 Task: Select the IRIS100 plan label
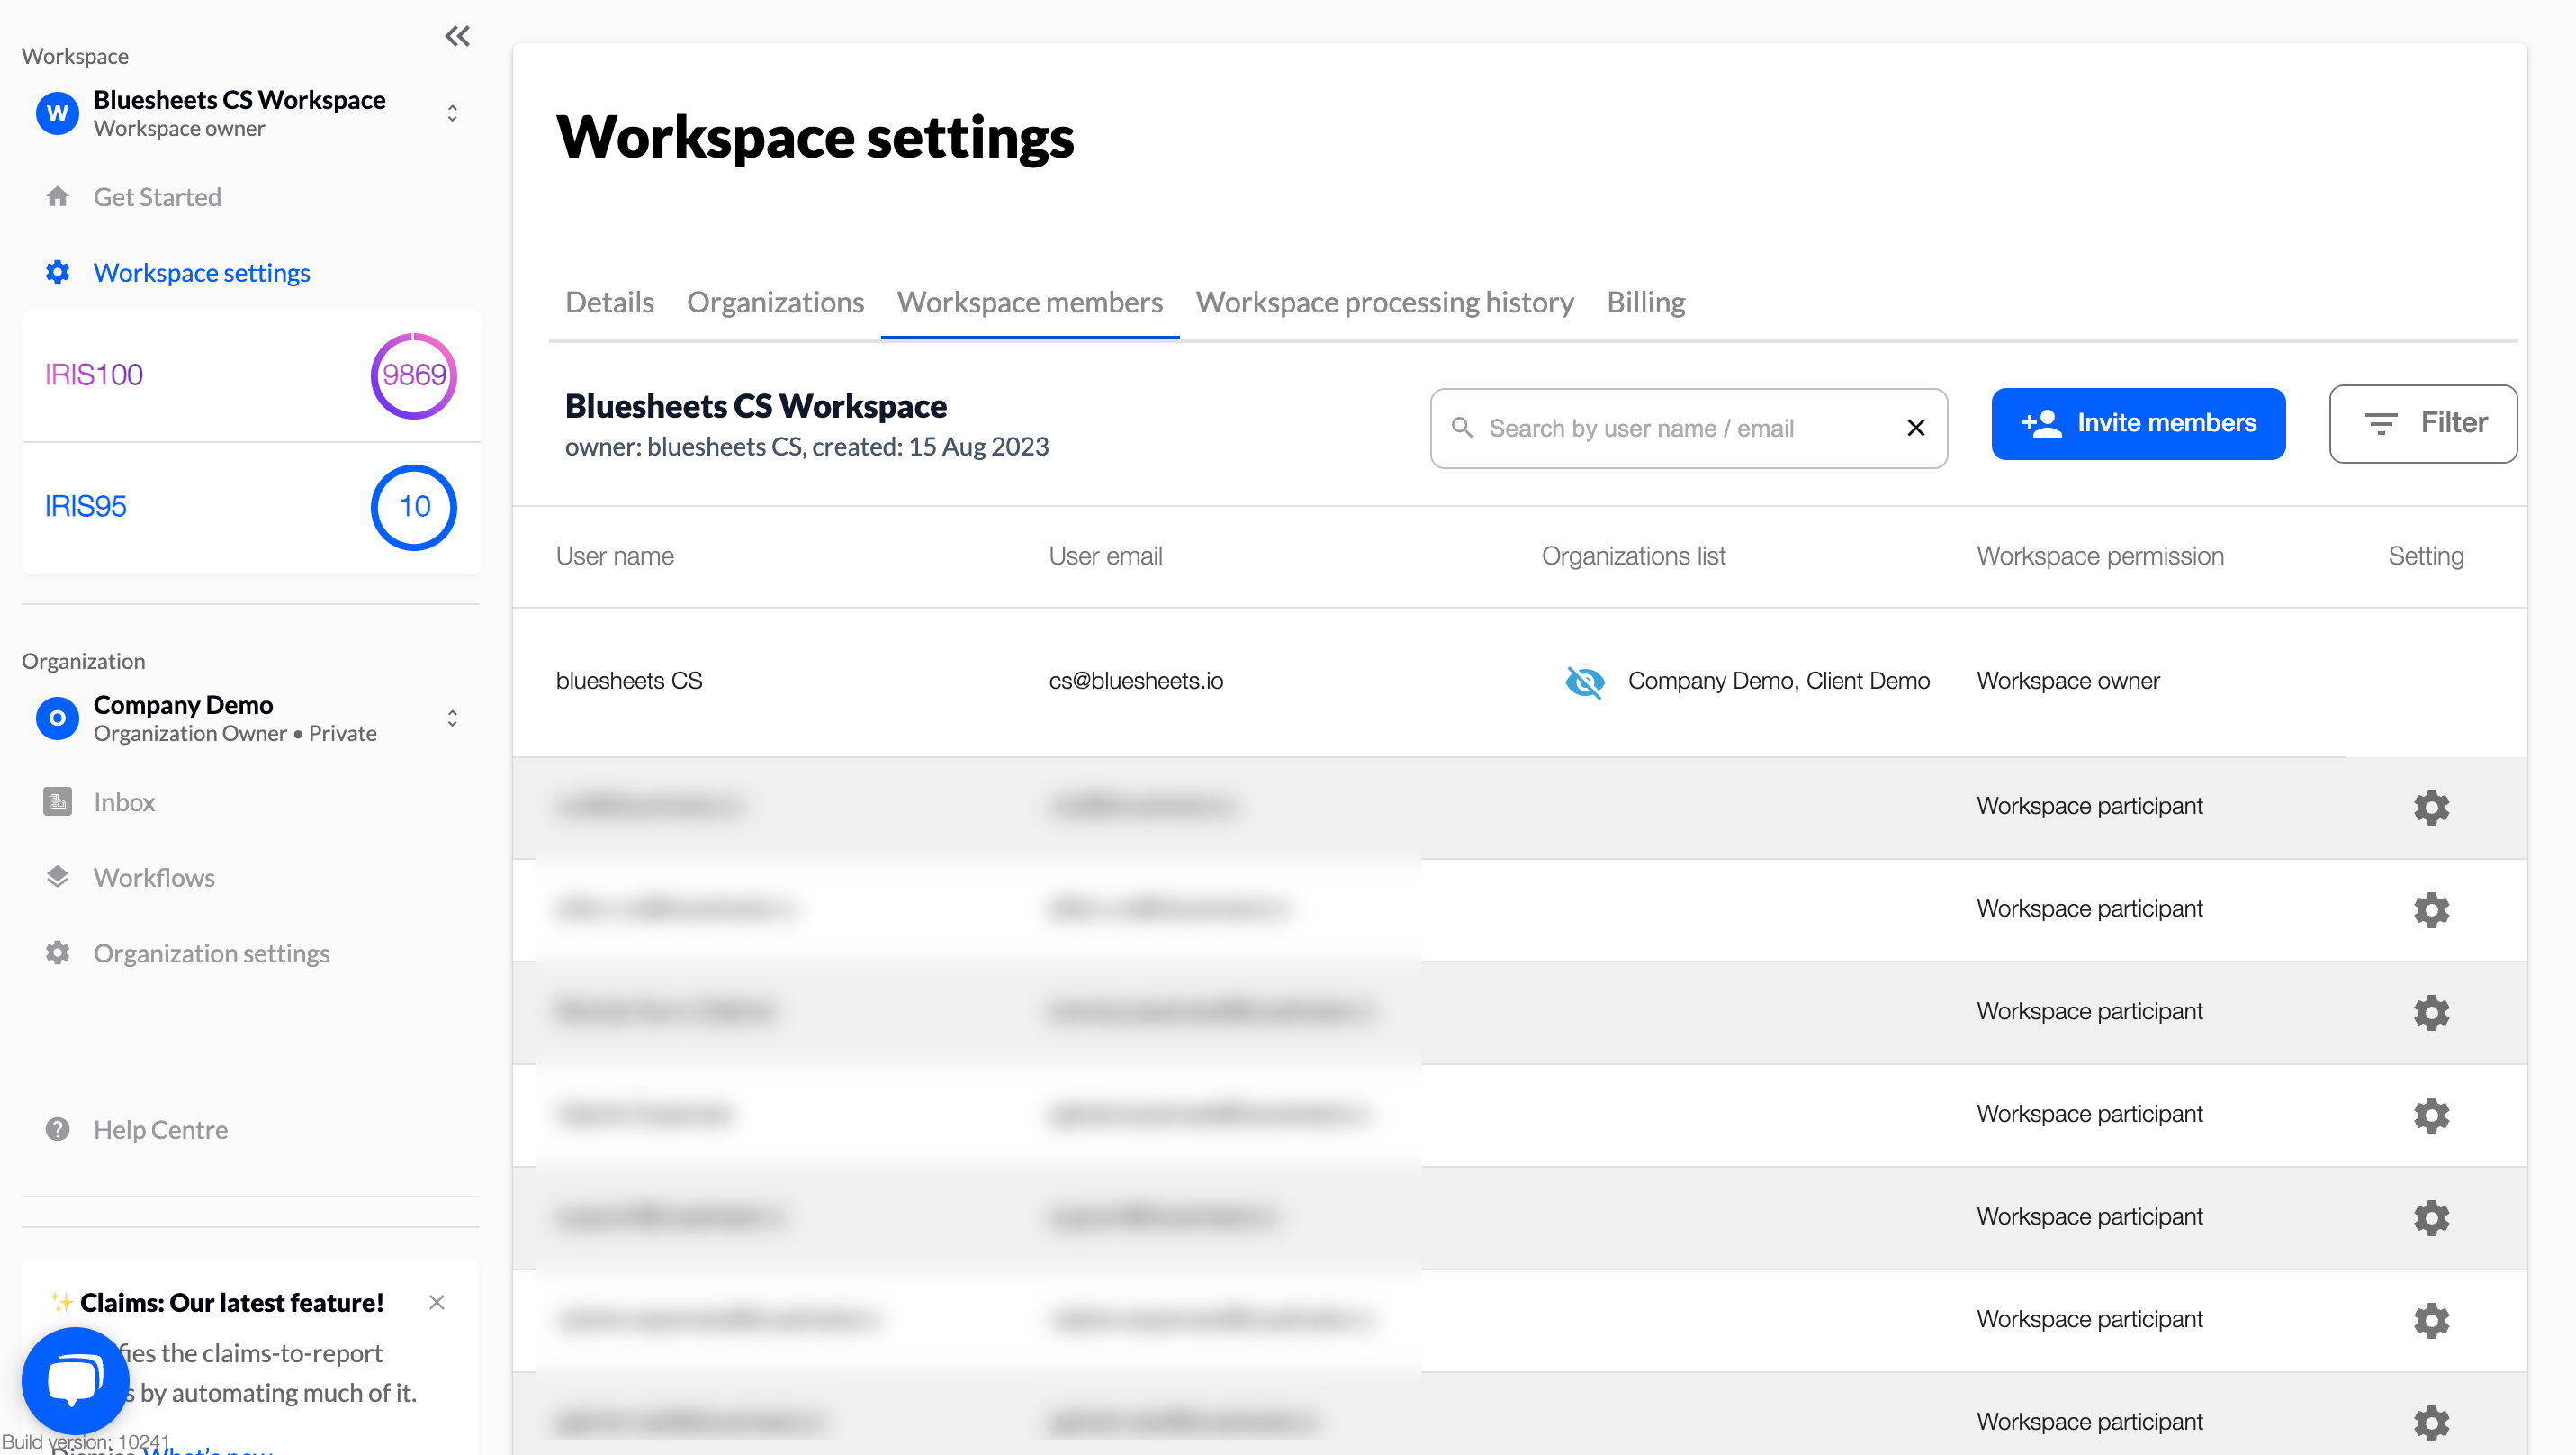[x=94, y=375]
